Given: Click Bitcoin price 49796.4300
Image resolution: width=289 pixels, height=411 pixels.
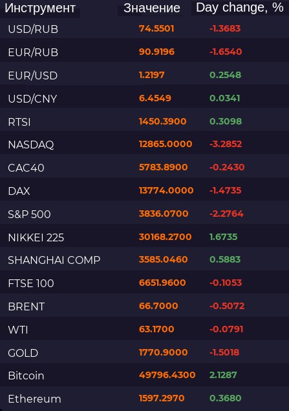Looking at the screenshot, I should click(167, 375).
